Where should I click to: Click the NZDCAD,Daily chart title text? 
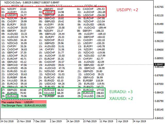13,2
